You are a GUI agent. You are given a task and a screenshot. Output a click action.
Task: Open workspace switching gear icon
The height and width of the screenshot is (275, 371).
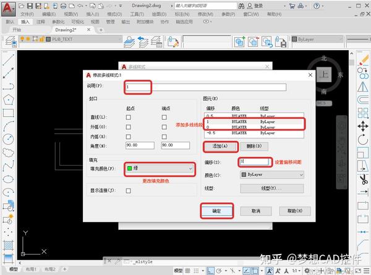[x=307, y=270]
